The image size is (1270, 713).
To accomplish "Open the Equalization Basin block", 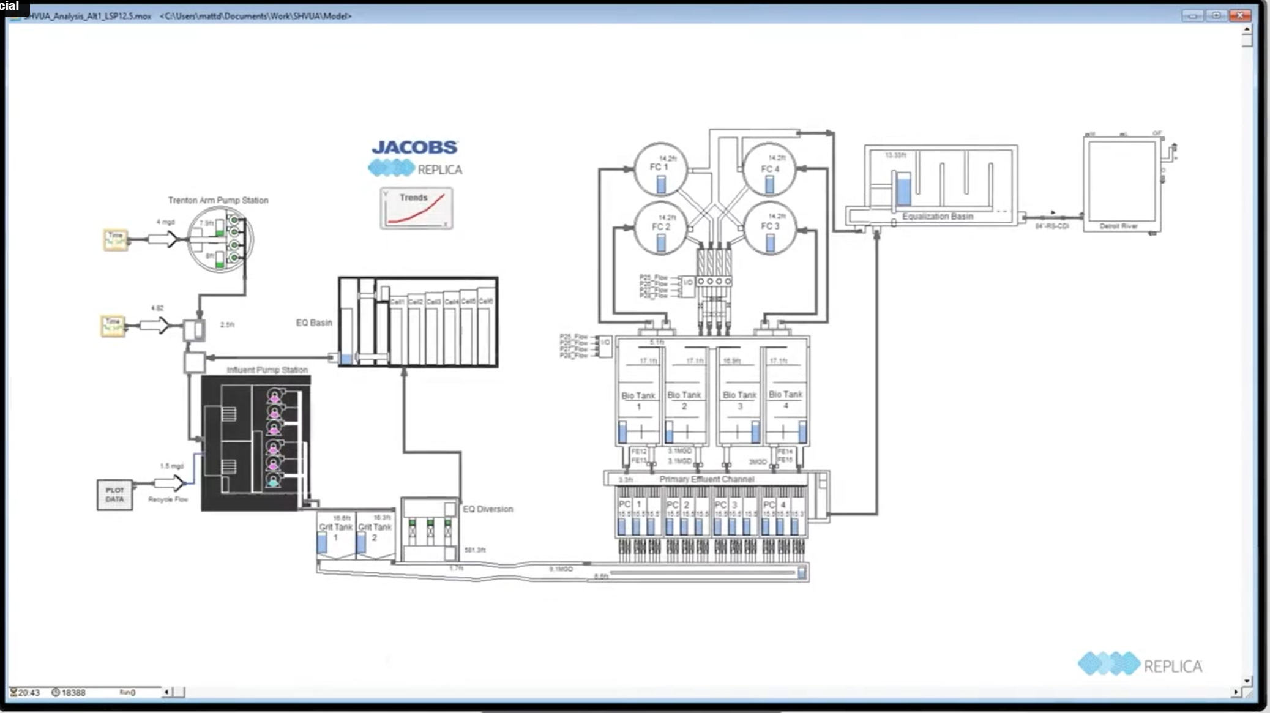I will (x=941, y=185).
